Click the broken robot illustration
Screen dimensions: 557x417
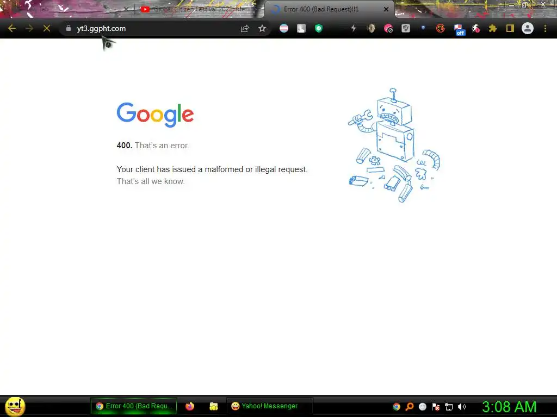(x=394, y=146)
